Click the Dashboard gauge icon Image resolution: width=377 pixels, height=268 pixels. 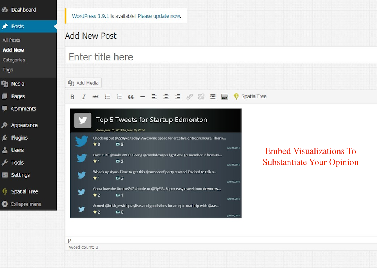[x=5, y=10]
